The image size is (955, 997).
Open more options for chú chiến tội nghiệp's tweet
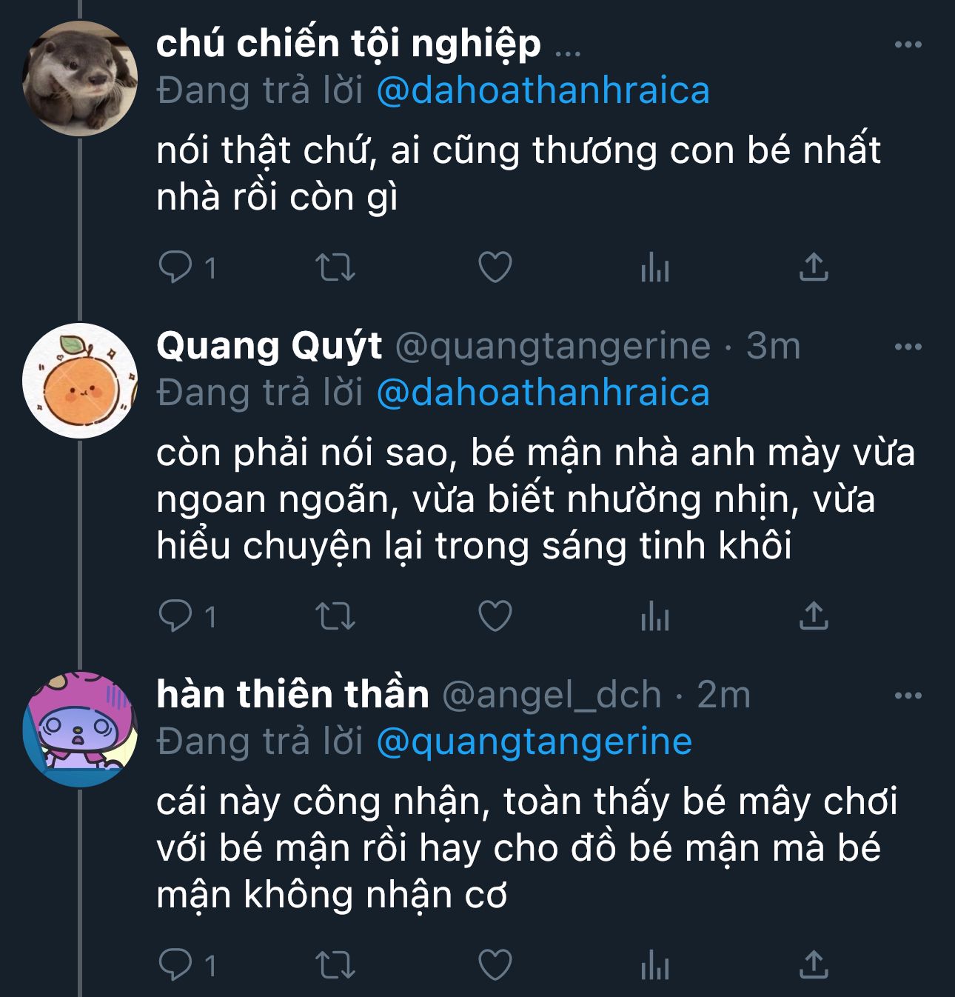[x=908, y=45]
